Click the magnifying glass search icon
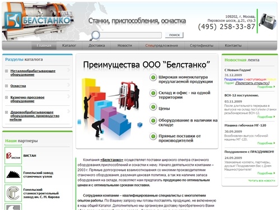Screen dimensions: 280x210 tap(95, 35)
